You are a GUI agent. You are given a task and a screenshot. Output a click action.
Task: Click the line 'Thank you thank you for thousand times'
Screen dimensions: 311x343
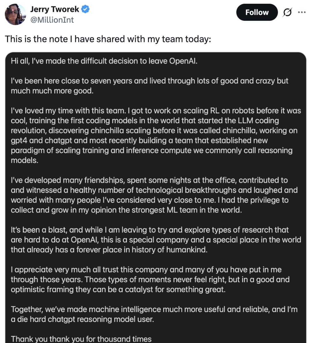coord(81,339)
